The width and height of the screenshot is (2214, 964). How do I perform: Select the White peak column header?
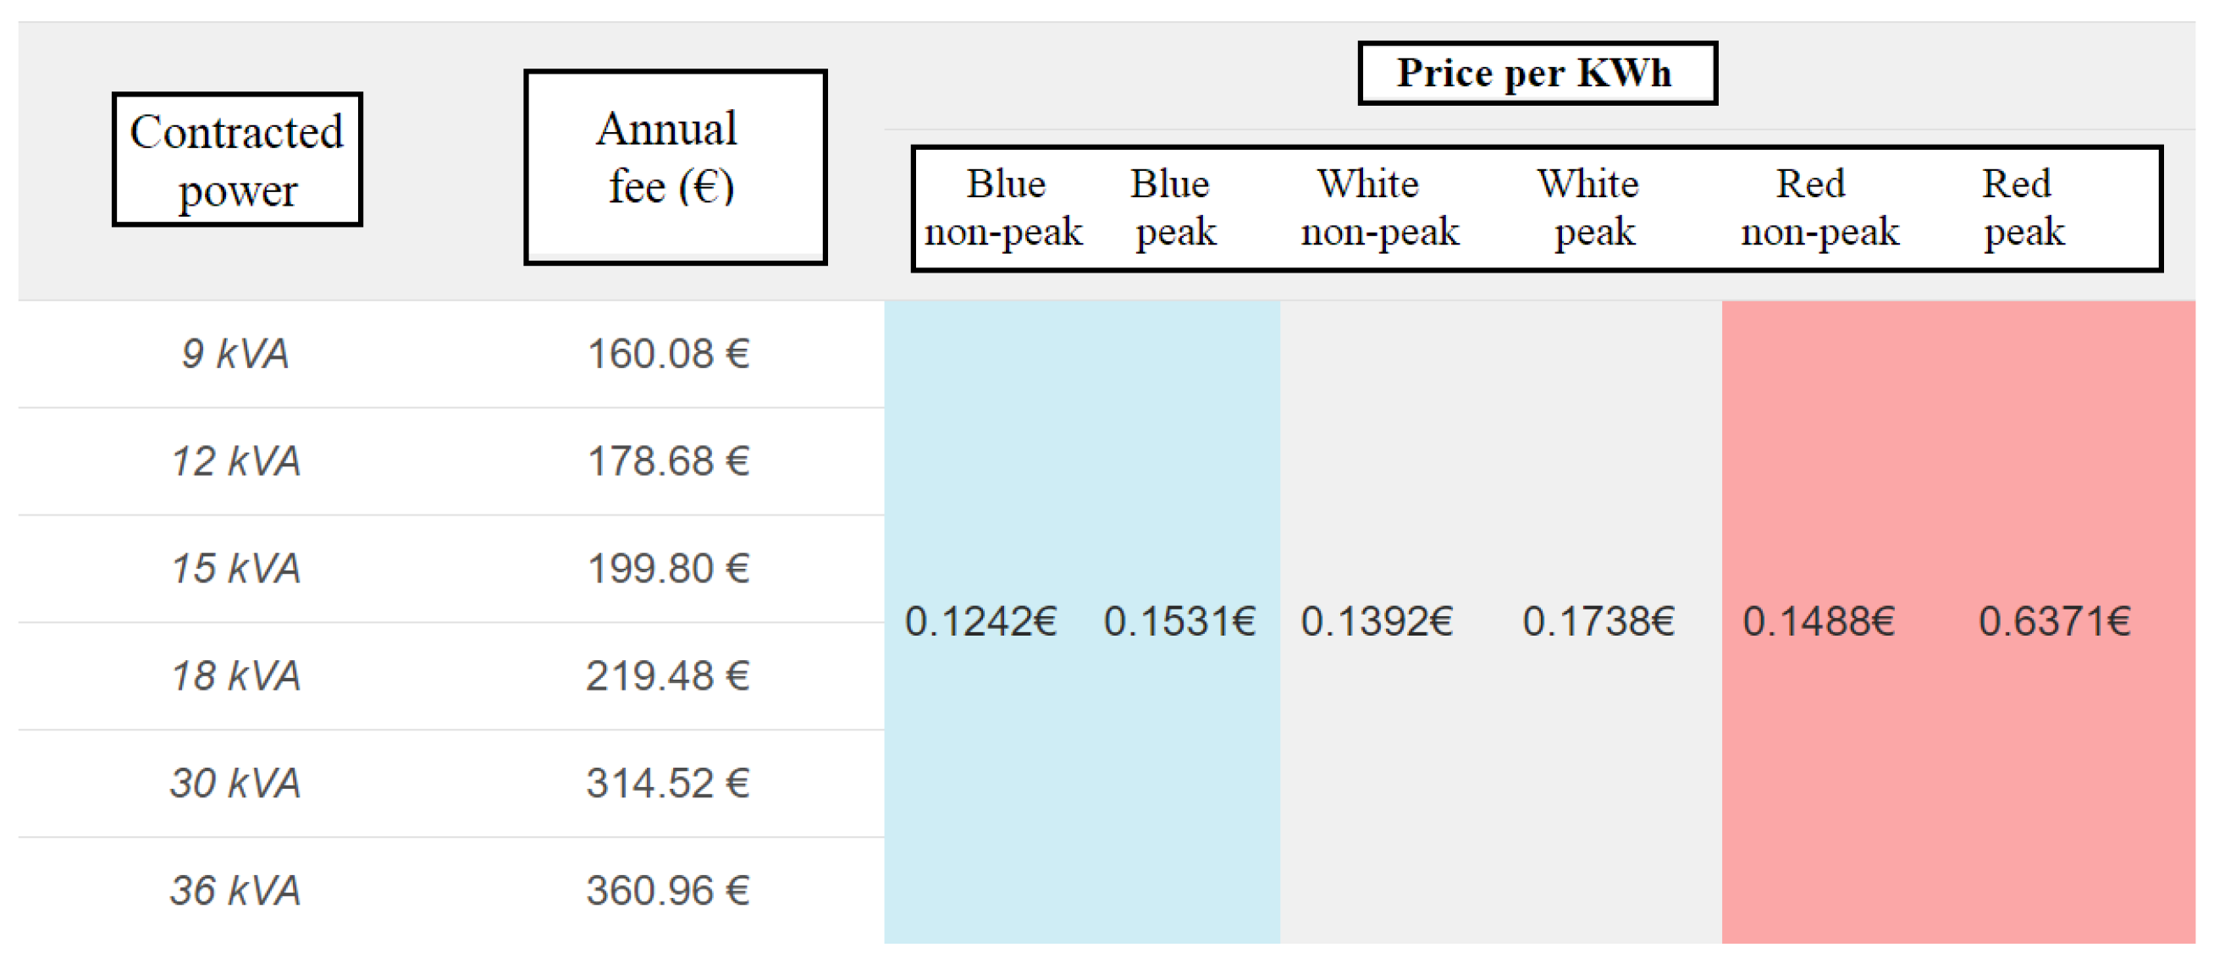coord(1593,208)
